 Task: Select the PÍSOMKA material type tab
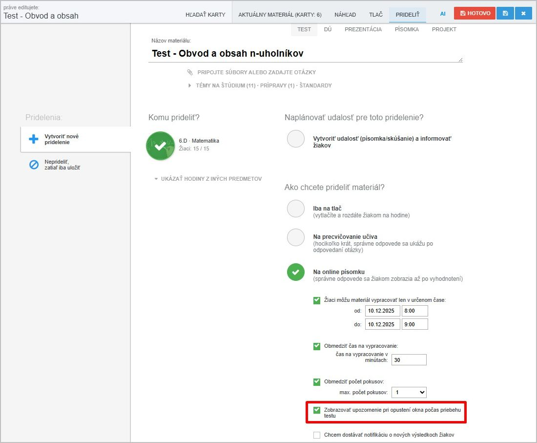407,29
